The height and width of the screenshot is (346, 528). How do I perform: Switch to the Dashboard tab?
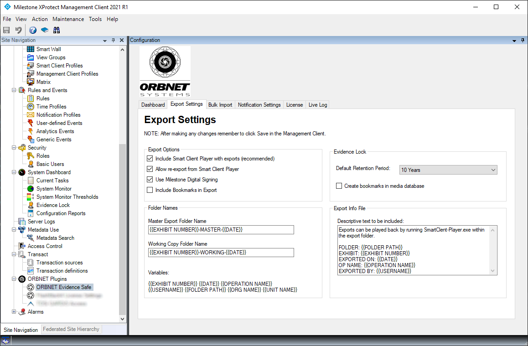pos(153,105)
